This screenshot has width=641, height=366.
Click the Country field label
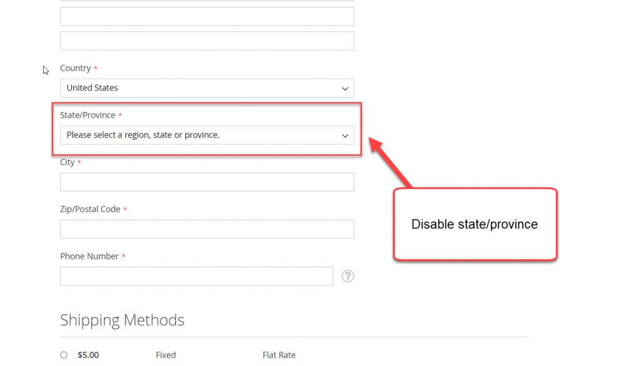(x=74, y=68)
